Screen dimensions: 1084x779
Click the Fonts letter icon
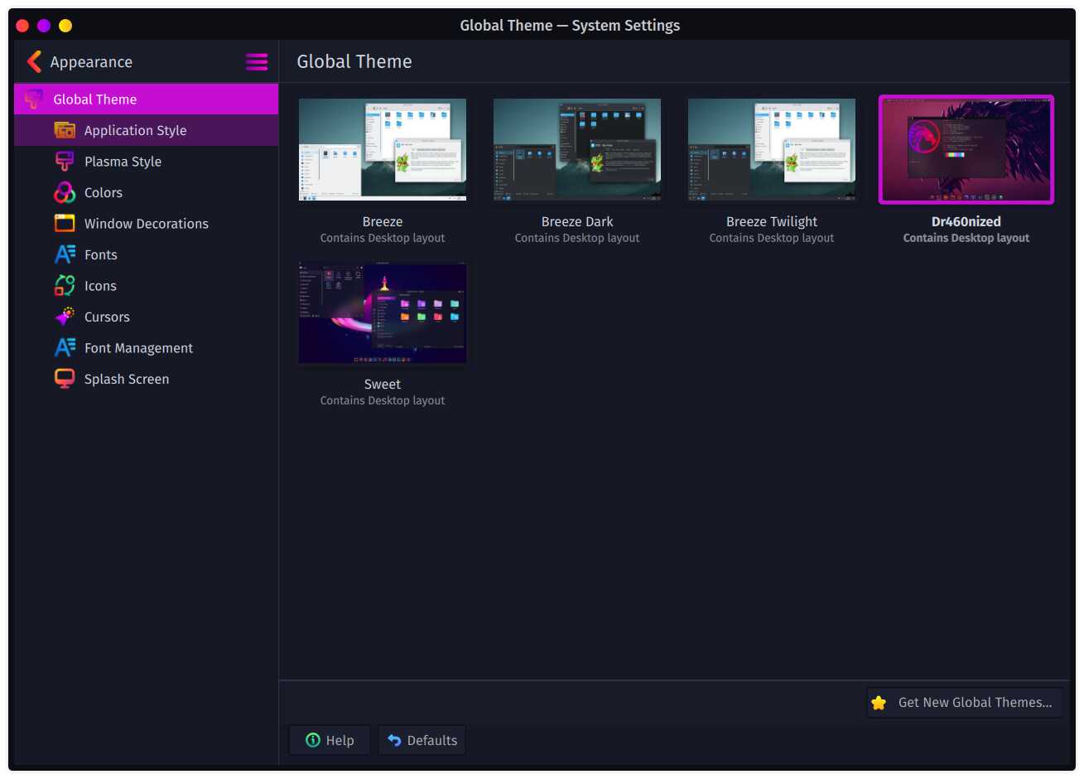(x=65, y=254)
